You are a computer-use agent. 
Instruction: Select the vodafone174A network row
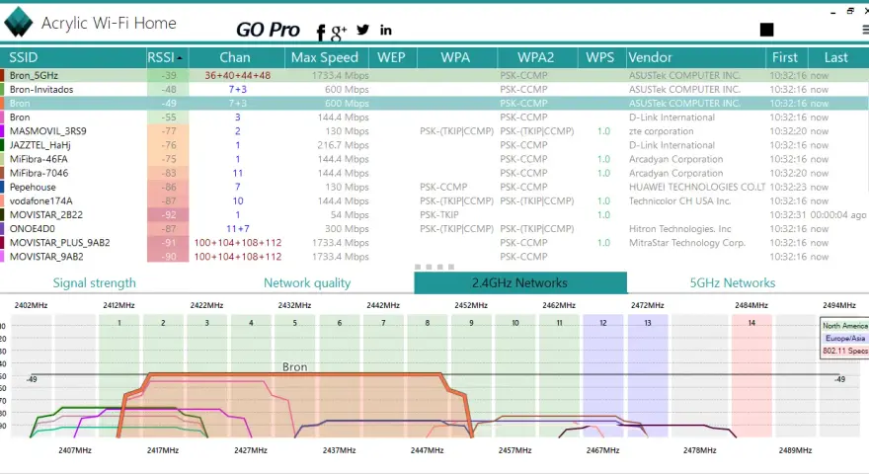click(x=434, y=200)
